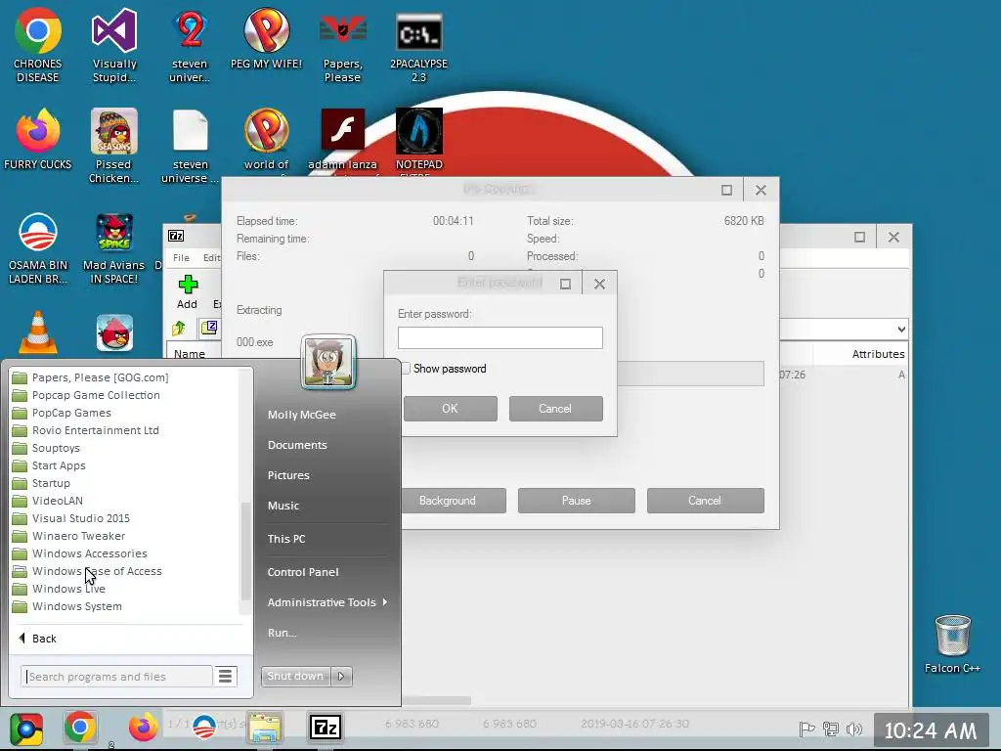Expand the Papers, Please [GOG.com] folder
1001x751 pixels.
click(x=92, y=377)
